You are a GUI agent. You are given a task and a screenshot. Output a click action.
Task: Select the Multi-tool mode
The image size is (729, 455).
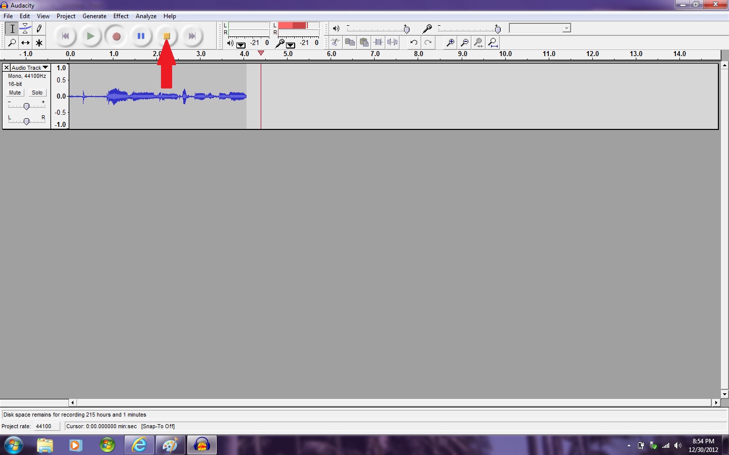tap(39, 42)
